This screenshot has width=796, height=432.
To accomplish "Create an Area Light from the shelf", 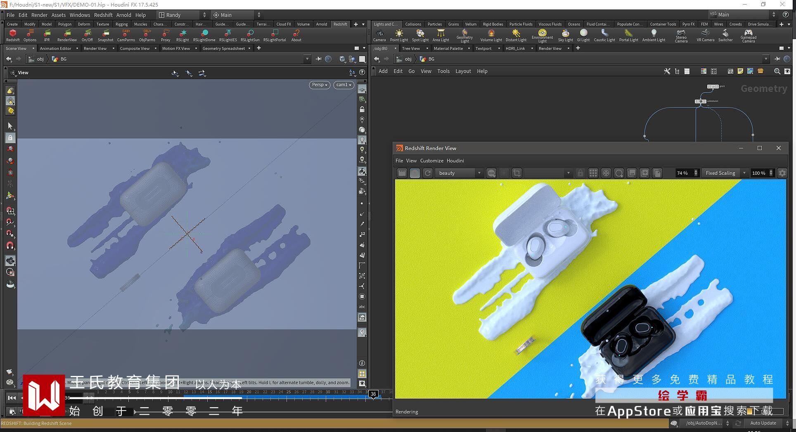I will click(x=441, y=35).
